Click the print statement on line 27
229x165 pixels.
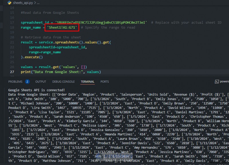coord(61,72)
